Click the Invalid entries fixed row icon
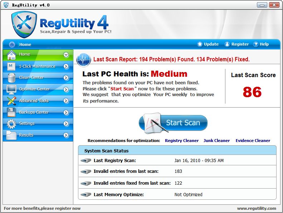283x213 pixels. (86, 183)
